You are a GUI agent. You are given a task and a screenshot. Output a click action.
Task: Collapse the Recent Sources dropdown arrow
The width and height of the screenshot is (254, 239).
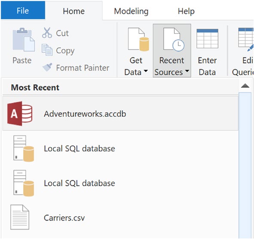(187, 71)
